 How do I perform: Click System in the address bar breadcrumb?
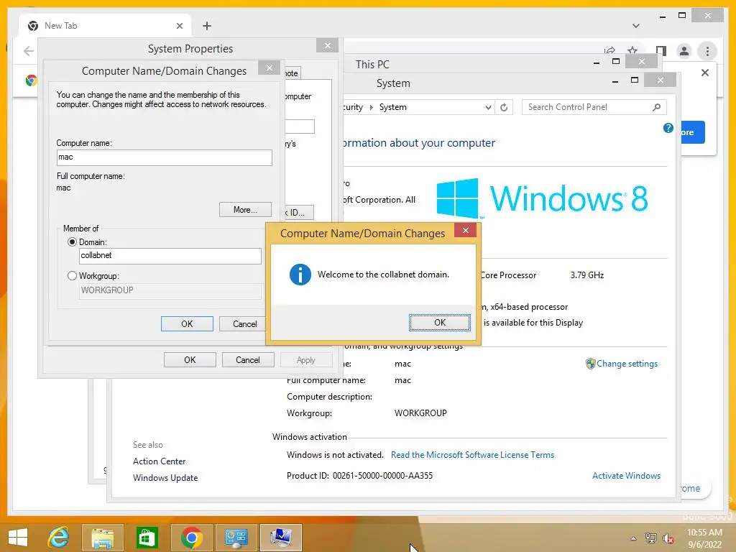[393, 107]
